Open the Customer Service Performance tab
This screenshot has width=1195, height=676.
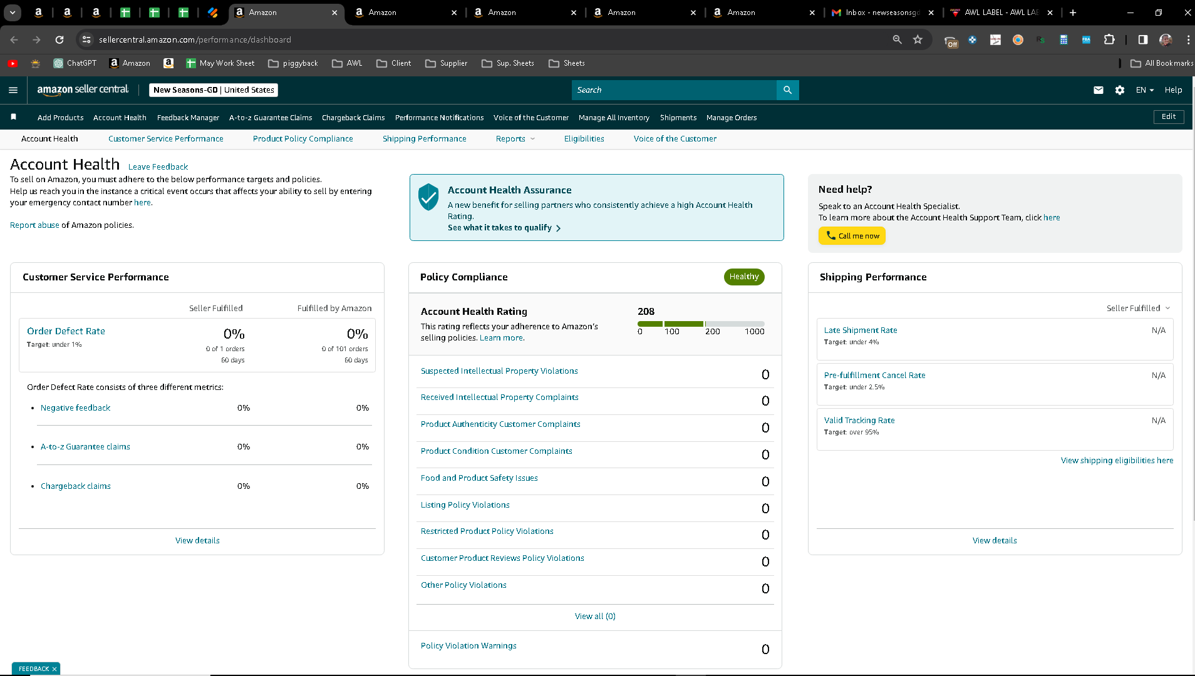[x=166, y=139]
